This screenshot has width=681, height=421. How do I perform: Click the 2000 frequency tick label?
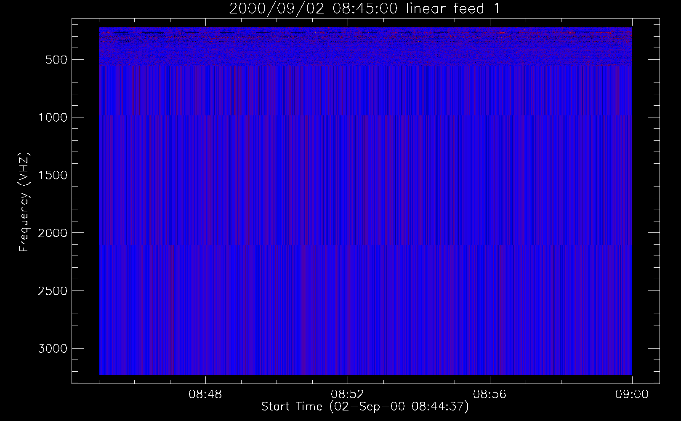click(53, 233)
